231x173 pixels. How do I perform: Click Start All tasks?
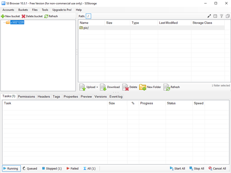(x=177, y=169)
